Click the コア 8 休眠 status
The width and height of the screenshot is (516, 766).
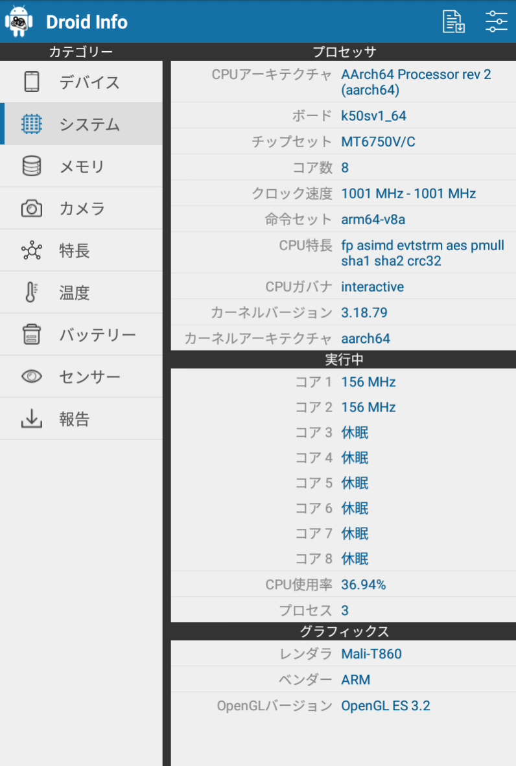[x=355, y=559]
